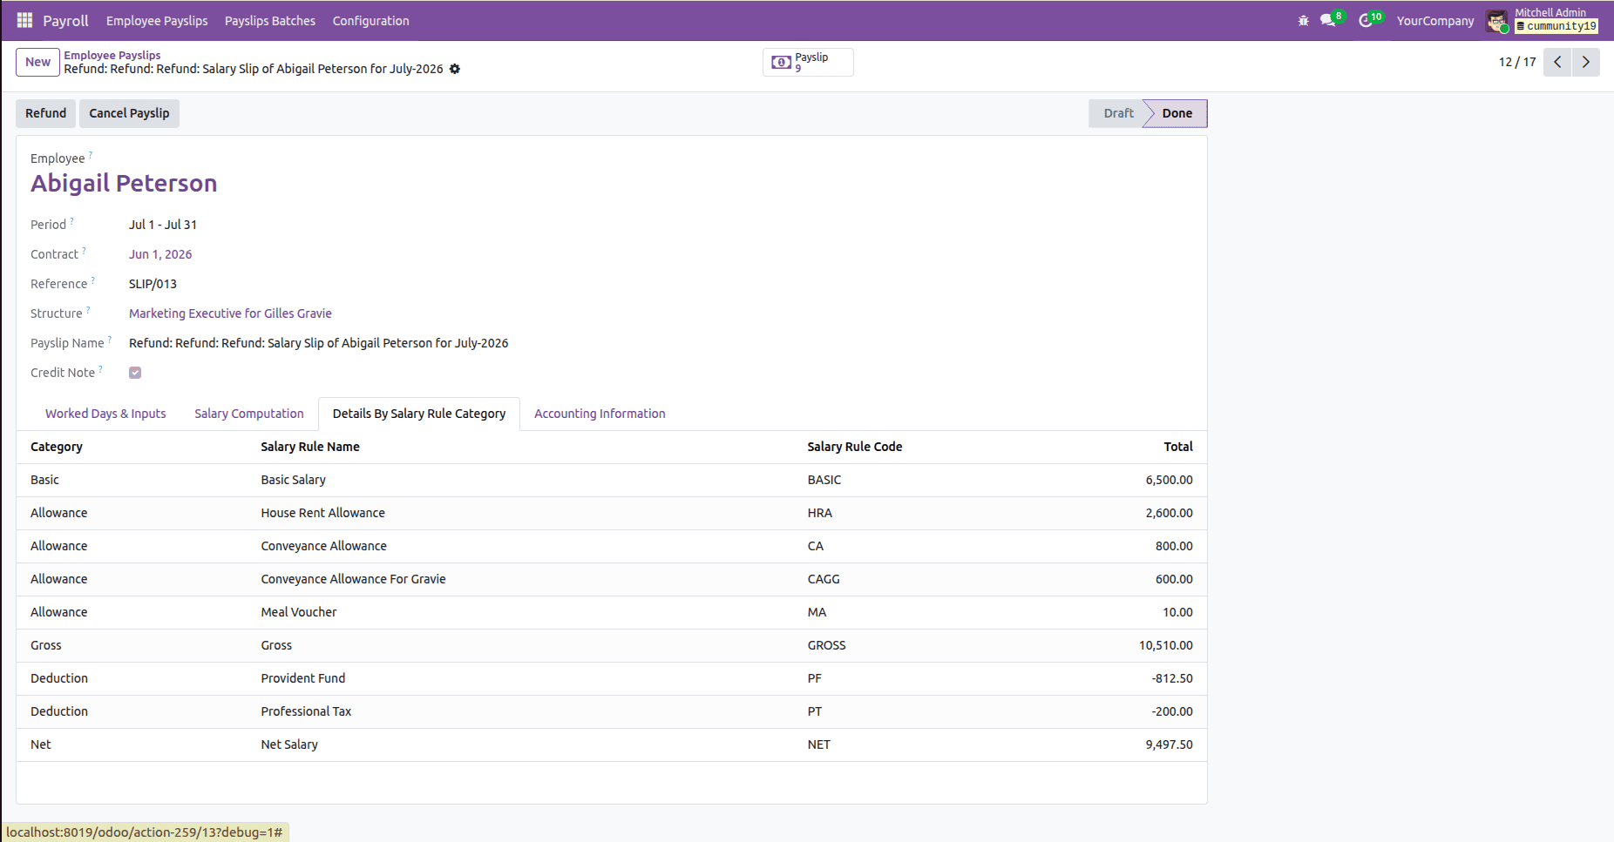The width and height of the screenshot is (1614, 842).
Task: Sort by Total column header
Action: coord(1178,447)
